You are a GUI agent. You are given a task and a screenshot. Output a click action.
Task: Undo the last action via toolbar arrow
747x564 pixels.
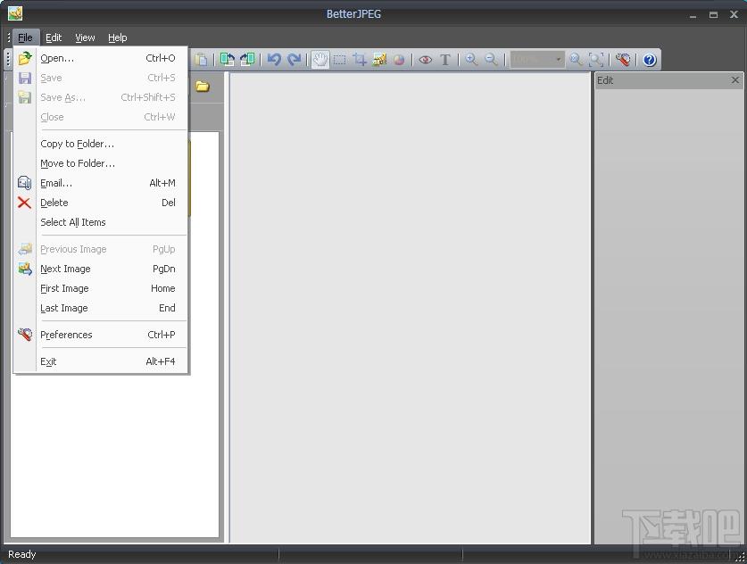click(x=274, y=60)
